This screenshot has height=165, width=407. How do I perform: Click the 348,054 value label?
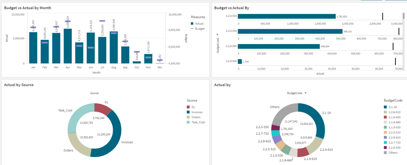tap(325, 47)
